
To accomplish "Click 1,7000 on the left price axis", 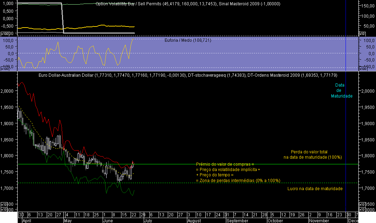I will [x=7, y=188].
